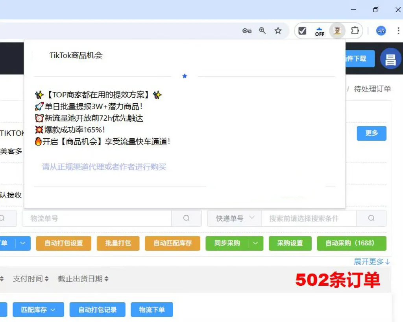Click the 昌 account avatar circle
This screenshot has height=322, width=403.
tap(390, 58)
